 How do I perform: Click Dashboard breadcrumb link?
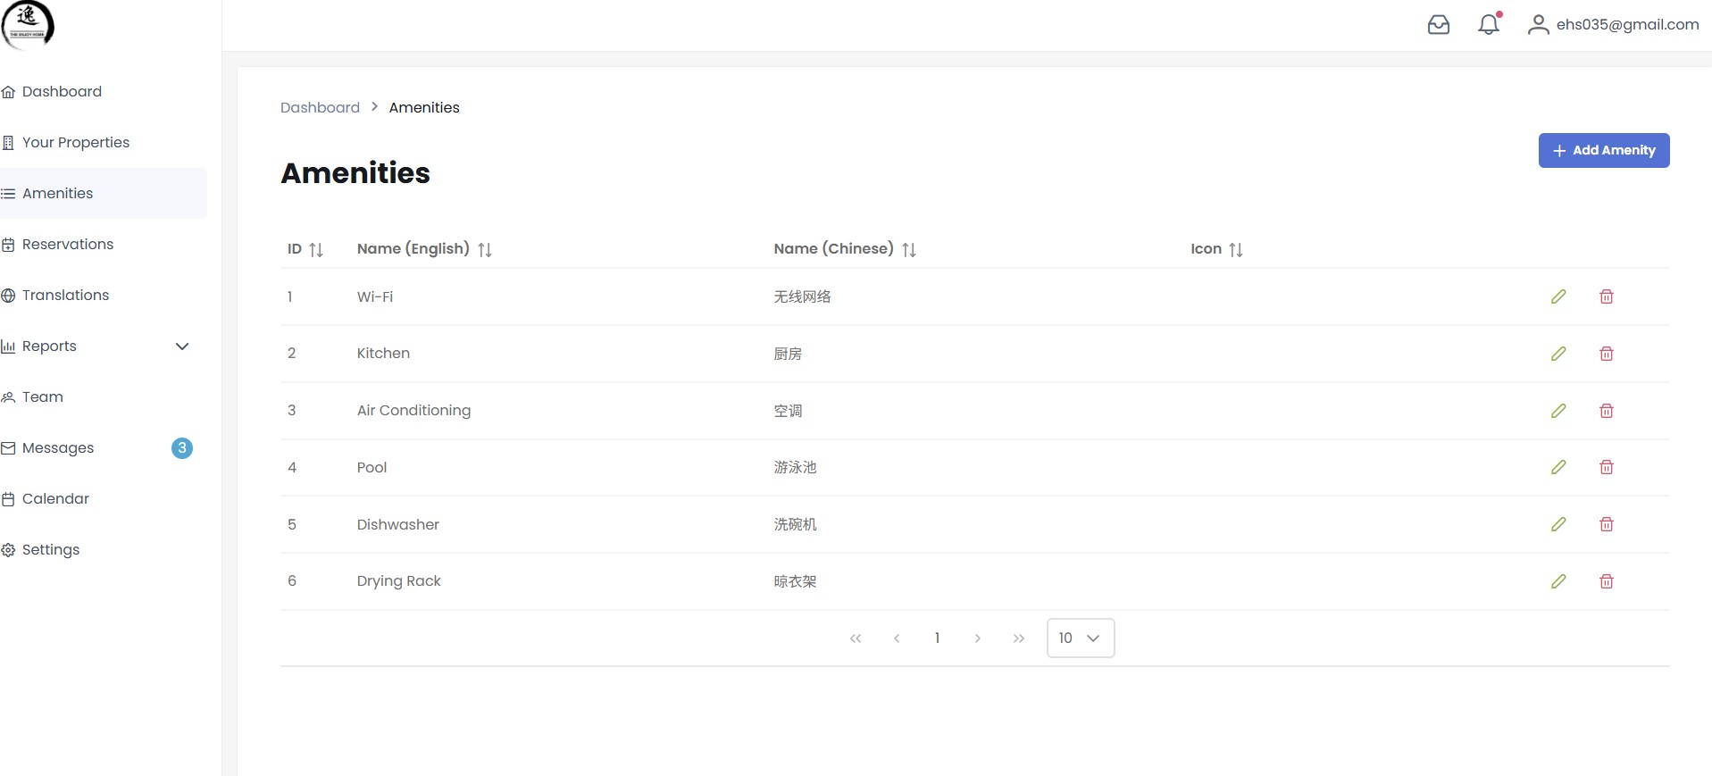pos(320,107)
